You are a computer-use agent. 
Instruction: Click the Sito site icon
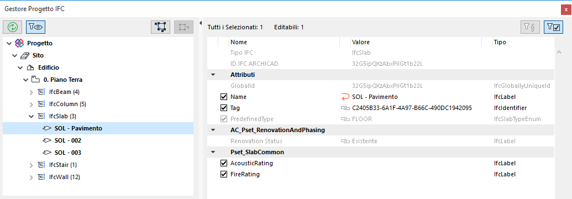coord(25,55)
